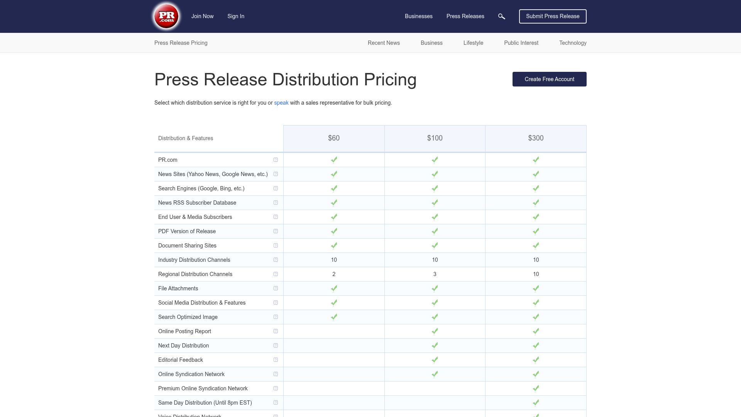Viewport: 741px width, 417px height.
Task: Go to Press Releases menu item
Action: point(465,16)
